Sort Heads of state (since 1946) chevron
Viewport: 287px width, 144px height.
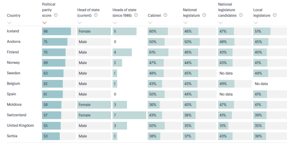(115, 23)
